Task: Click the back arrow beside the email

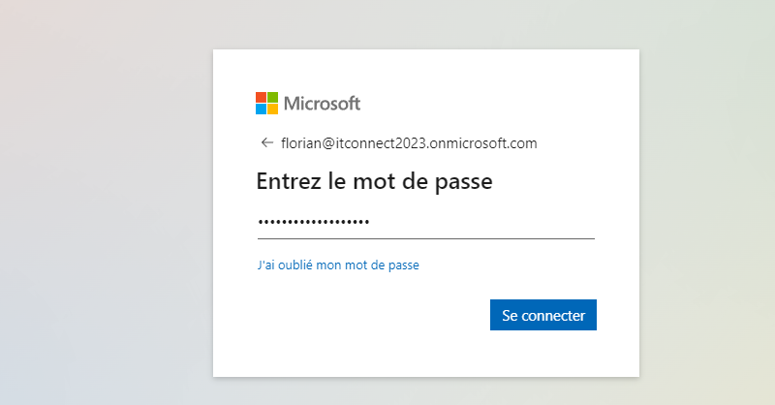Action: tap(266, 143)
